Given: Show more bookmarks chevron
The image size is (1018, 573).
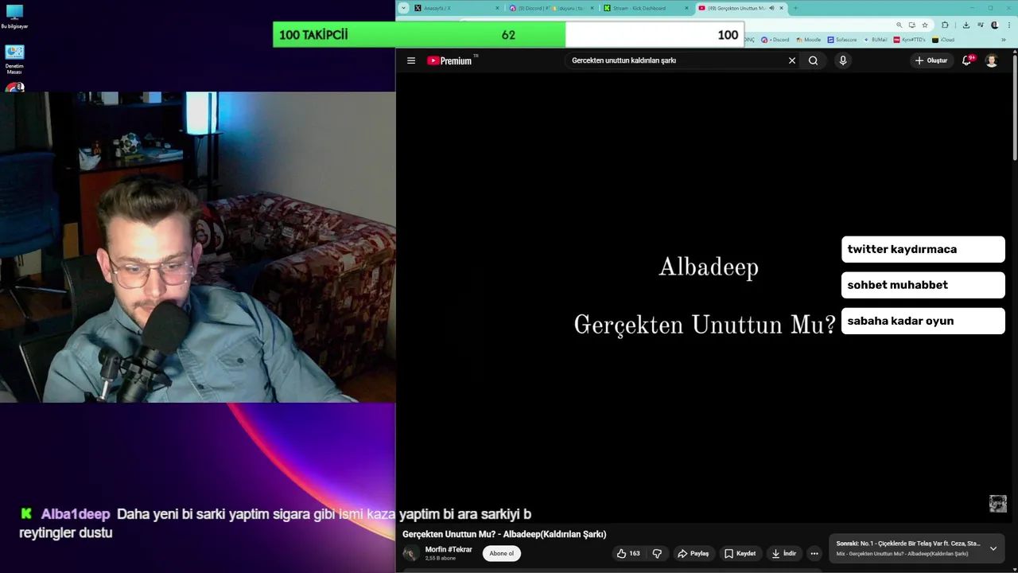Looking at the screenshot, I should (1004, 39).
